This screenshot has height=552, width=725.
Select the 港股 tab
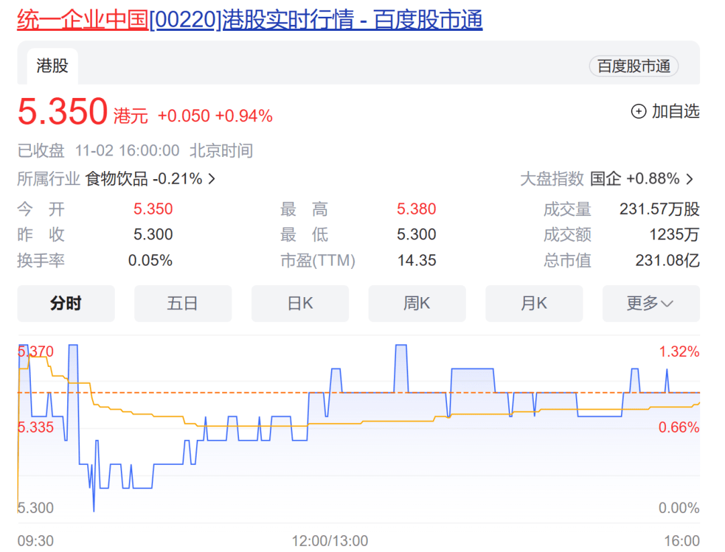[x=52, y=66]
